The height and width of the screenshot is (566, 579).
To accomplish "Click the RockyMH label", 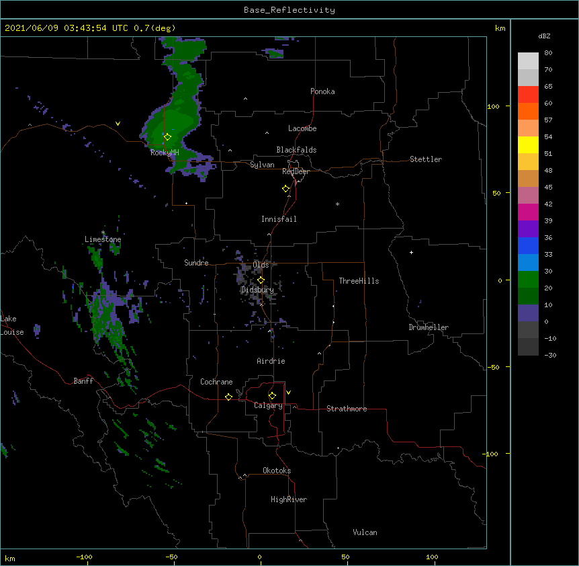I will (165, 153).
